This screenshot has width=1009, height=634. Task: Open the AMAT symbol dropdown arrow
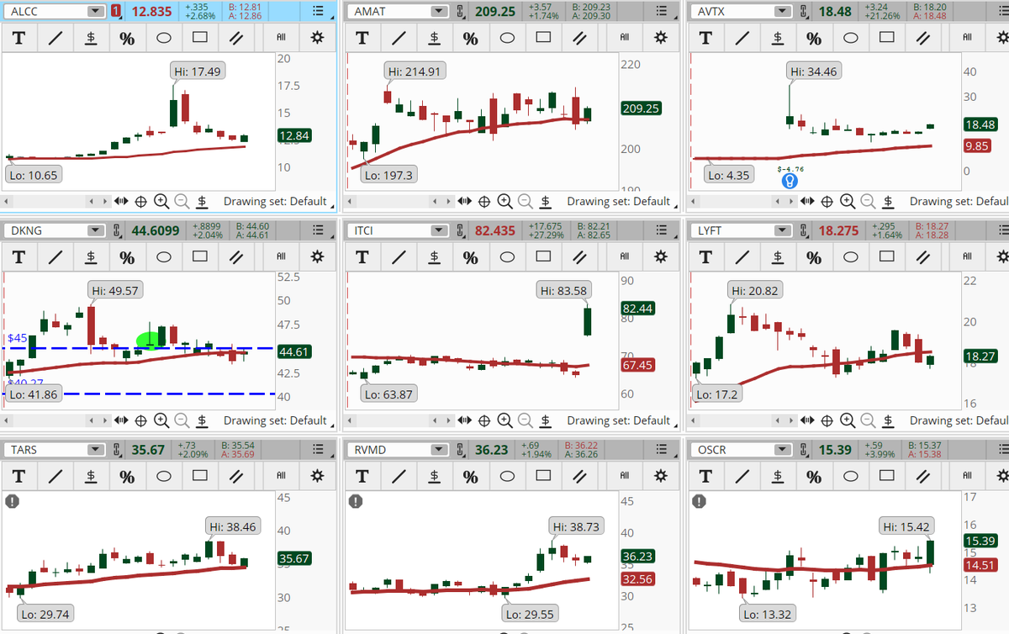tap(440, 12)
